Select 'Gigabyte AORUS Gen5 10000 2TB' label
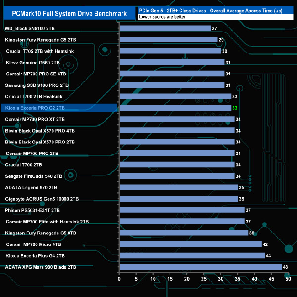Image resolution: width=297 pixels, height=297 pixels. click(x=42, y=199)
